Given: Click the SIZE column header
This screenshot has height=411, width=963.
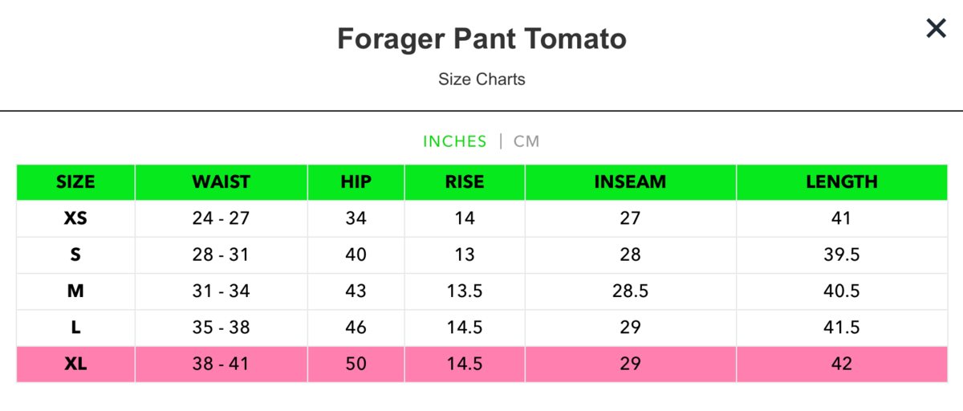Looking at the screenshot, I should coord(75,182).
